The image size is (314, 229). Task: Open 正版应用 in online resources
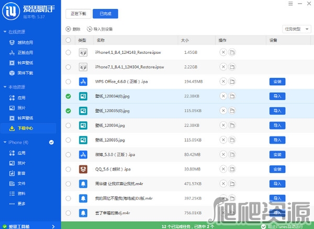21,53
